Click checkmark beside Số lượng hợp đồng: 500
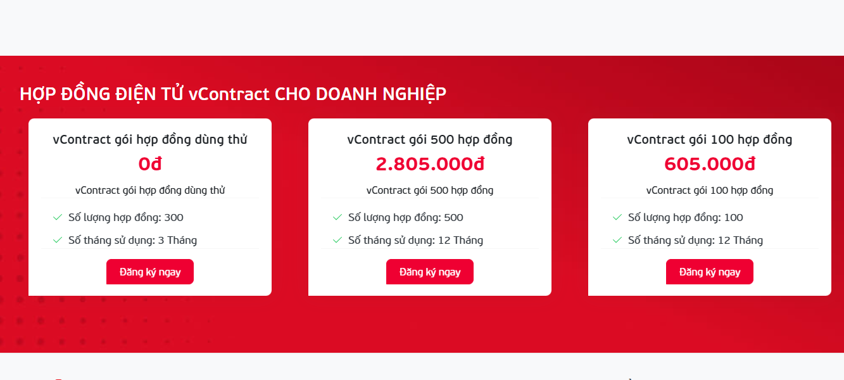This screenshot has width=844, height=380. coord(337,217)
